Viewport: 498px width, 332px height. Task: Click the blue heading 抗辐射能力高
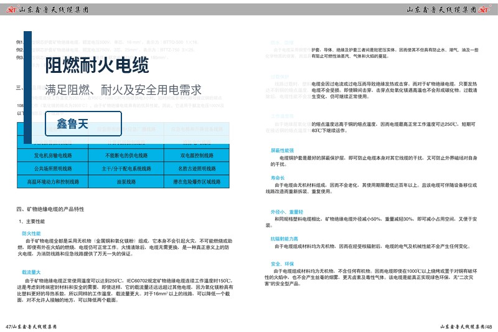(284, 239)
